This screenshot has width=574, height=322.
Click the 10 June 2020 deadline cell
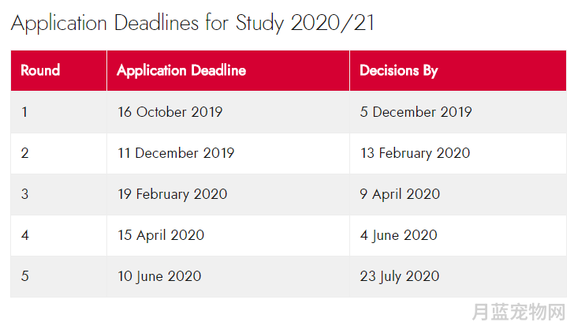pos(228,276)
